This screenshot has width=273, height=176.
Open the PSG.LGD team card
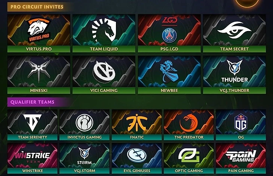(169, 33)
